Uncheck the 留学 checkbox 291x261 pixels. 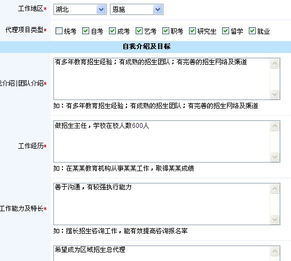(x=225, y=31)
